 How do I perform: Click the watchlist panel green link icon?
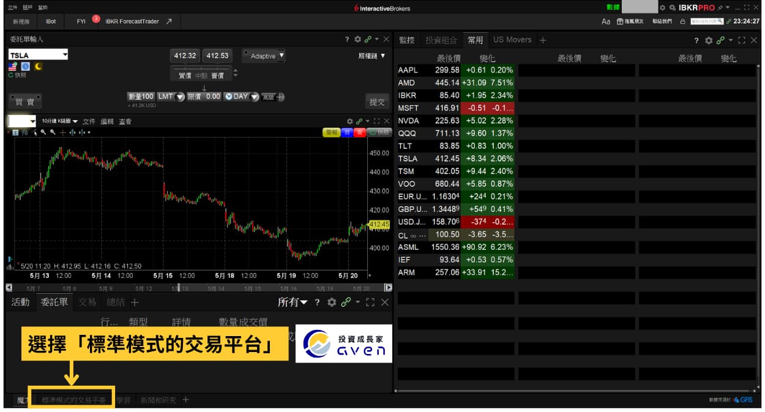[x=720, y=40]
